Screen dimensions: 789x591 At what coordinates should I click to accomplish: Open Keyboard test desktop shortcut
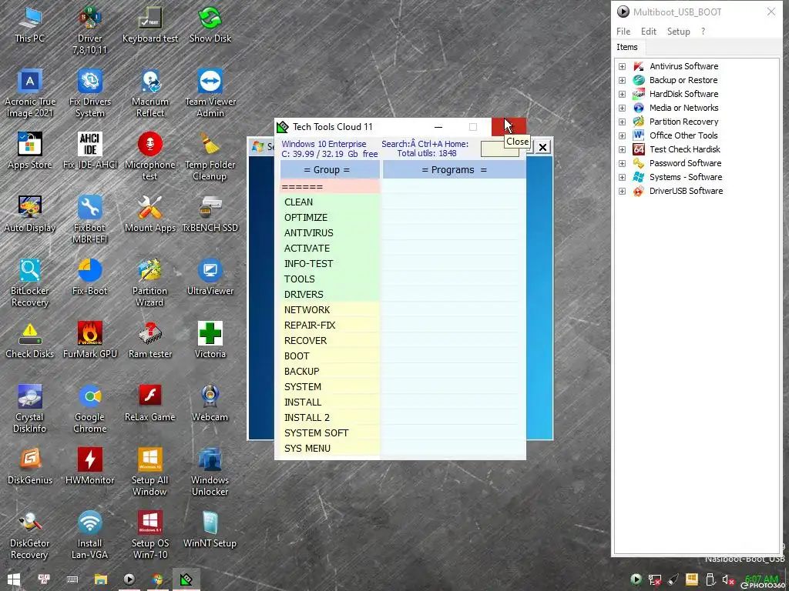click(150, 25)
